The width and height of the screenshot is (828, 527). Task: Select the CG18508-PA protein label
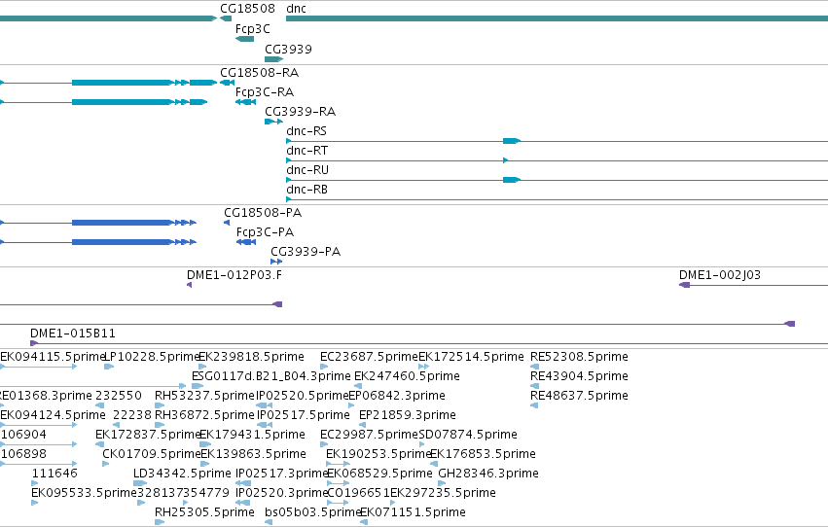pos(263,213)
